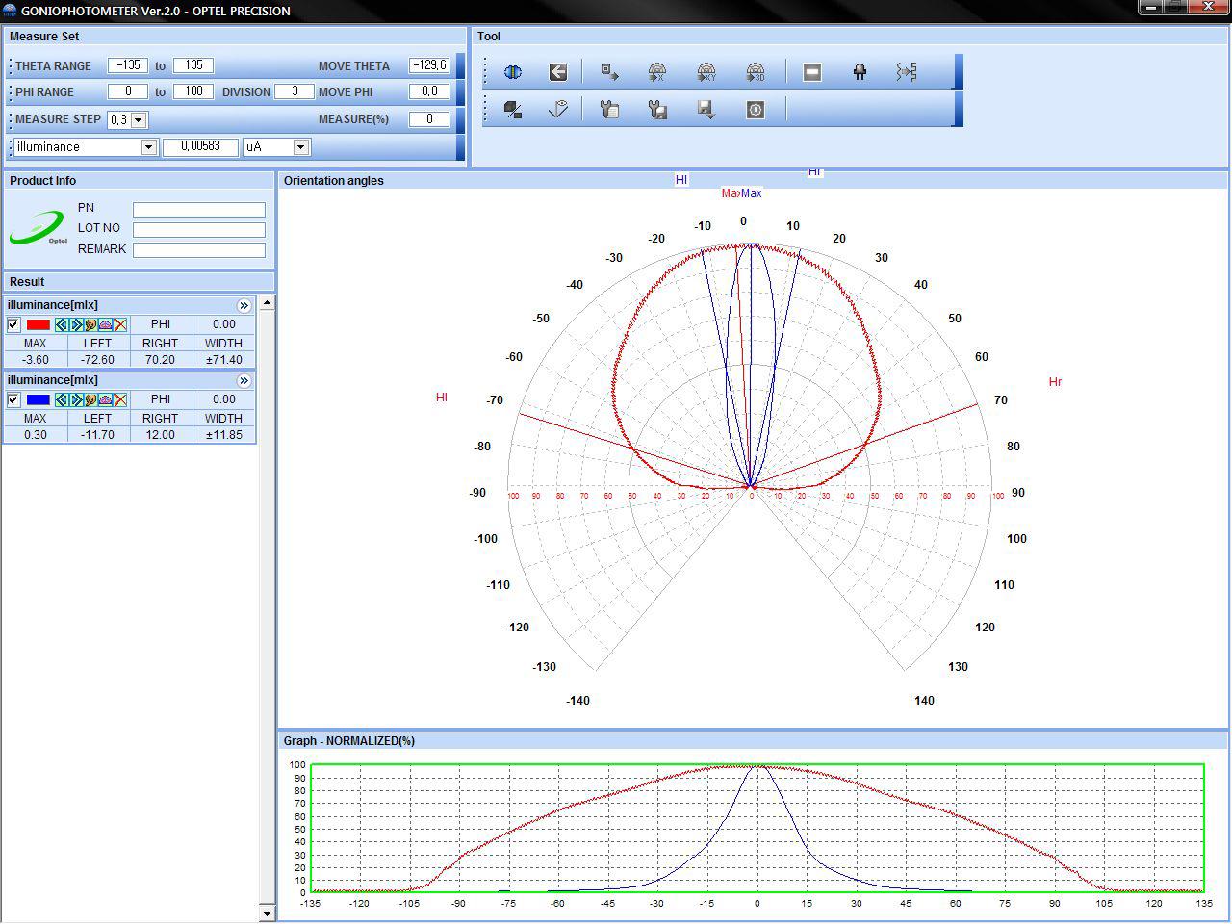Click the 12.00 RIGHT value

click(160, 435)
